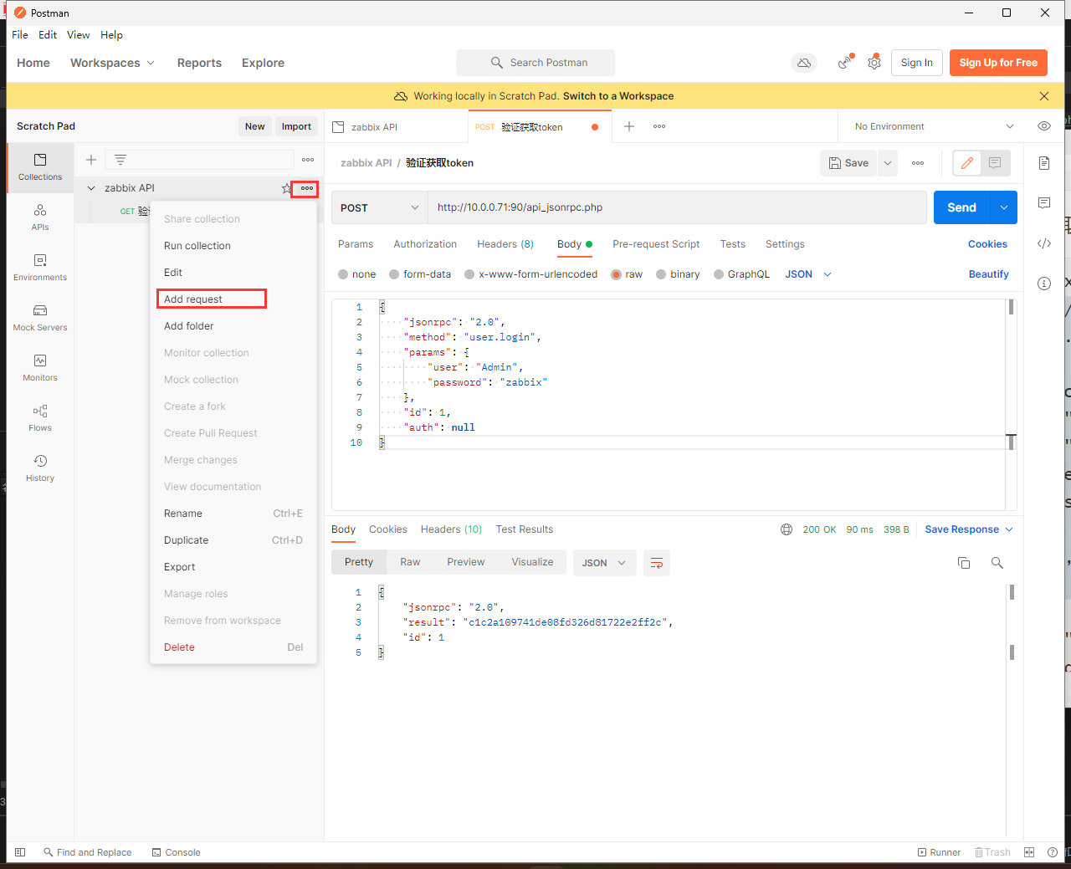This screenshot has width=1071, height=869.
Task: Choose Export from context menu
Action: click(180, 567)
